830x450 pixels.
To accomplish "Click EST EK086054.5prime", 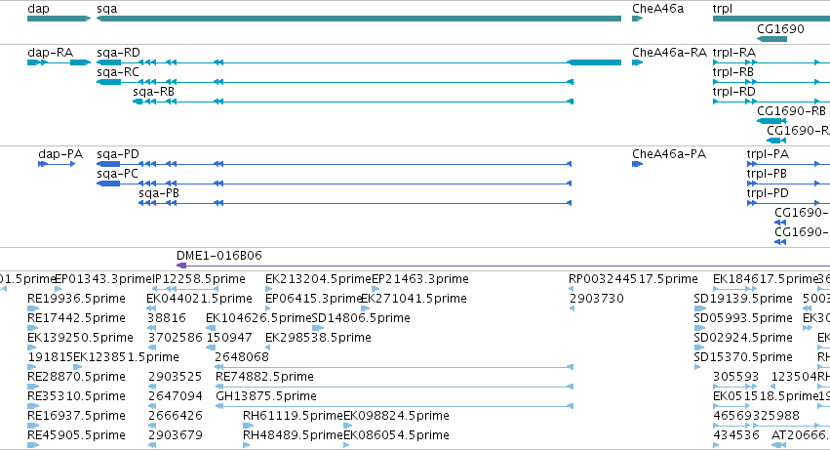I will coord(397,435).
